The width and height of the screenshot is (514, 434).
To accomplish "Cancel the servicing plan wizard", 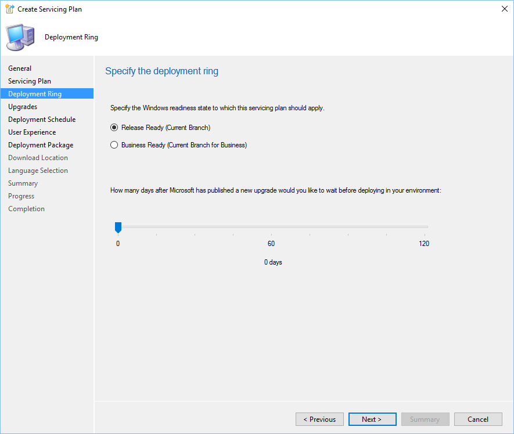I will pos(478,419).
